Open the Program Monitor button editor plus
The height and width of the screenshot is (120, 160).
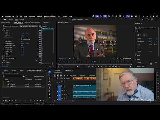(x=131, y=67)
